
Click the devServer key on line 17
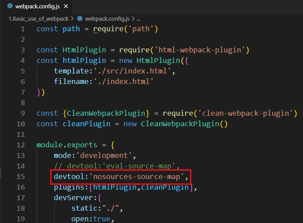click(73, 197)
